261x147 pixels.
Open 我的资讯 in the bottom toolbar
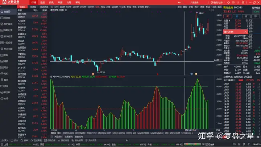tap(91, 140)
